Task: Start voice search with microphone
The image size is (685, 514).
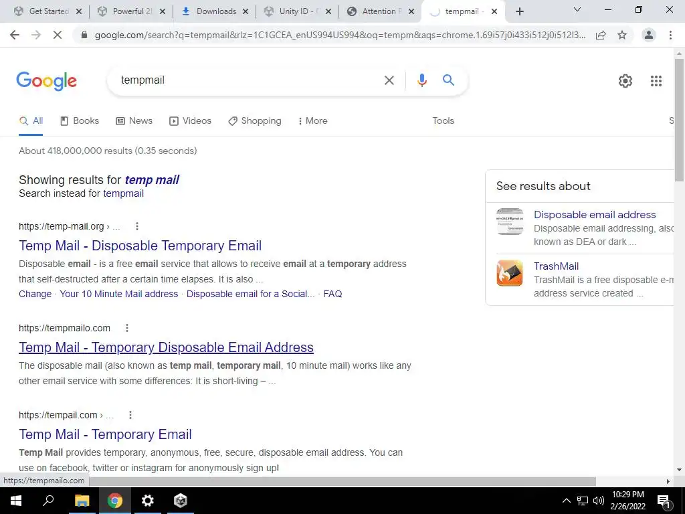Action: tap(421, 80)
